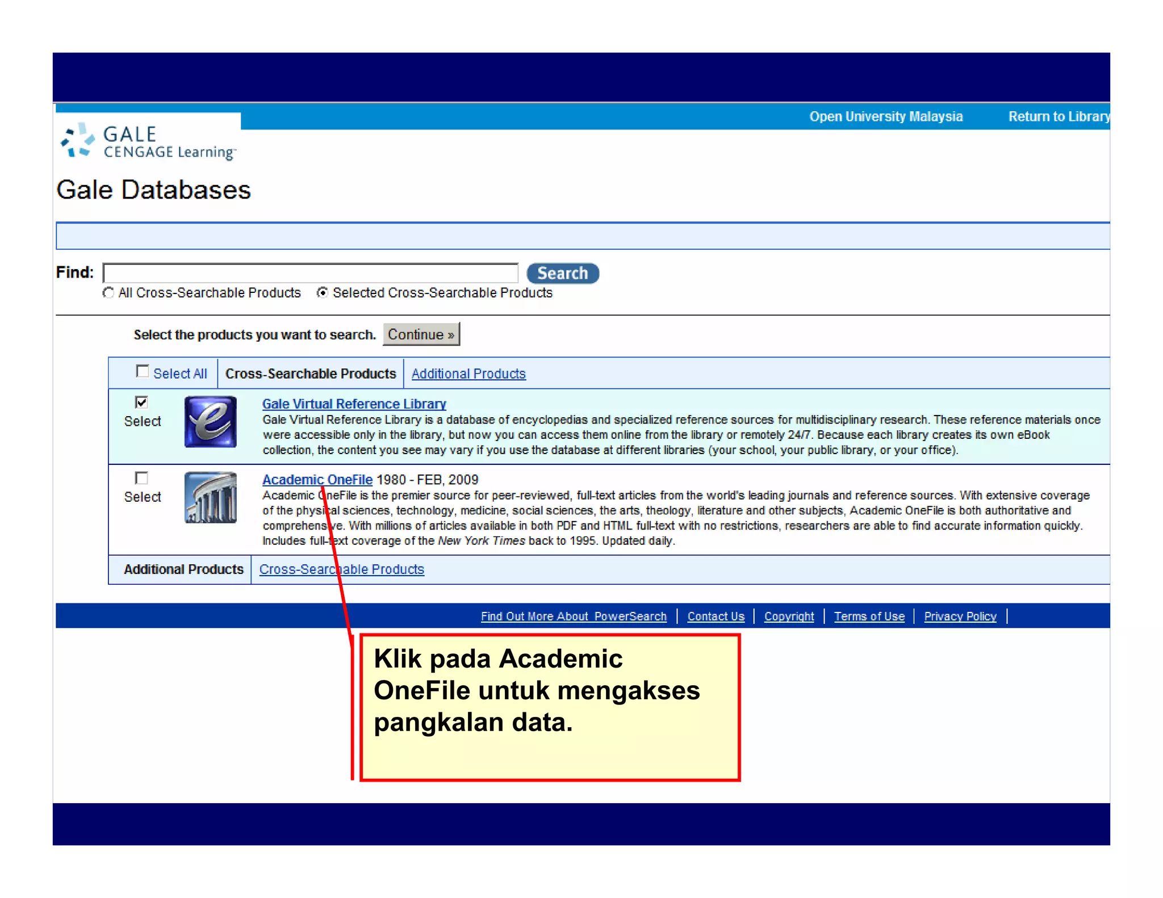
Task: Click the '1980 - FEB, 2009' date range text
Action: pyautogui.click(x=428, y=480)
